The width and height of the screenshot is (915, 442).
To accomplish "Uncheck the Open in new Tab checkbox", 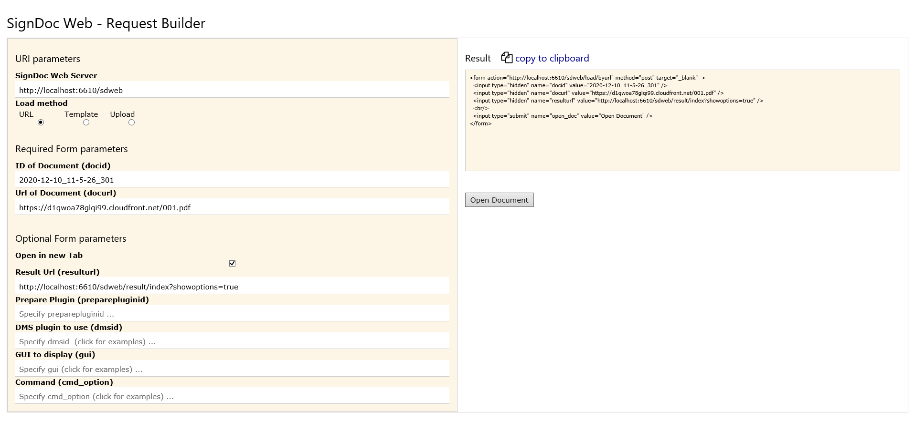I will tap(232, 264).
